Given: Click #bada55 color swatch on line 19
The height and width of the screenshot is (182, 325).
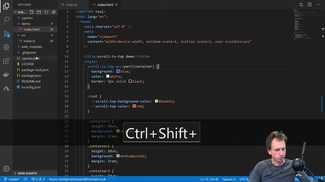Looking at the screenshot, I should click(156, 101).
